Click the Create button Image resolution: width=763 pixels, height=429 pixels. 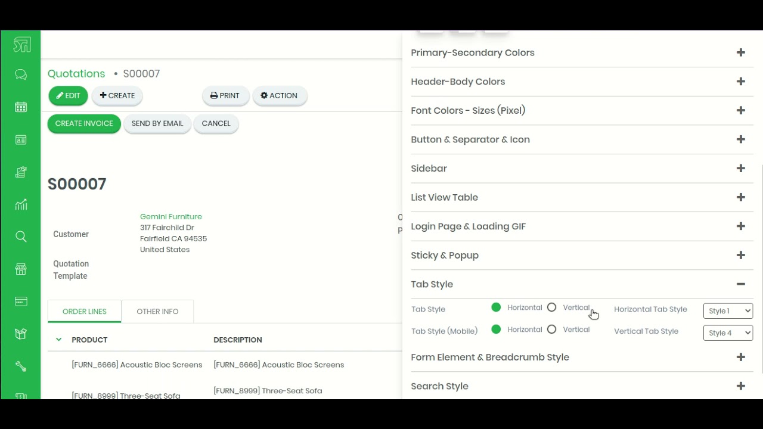pyautogui.click(x=117, y=95)
